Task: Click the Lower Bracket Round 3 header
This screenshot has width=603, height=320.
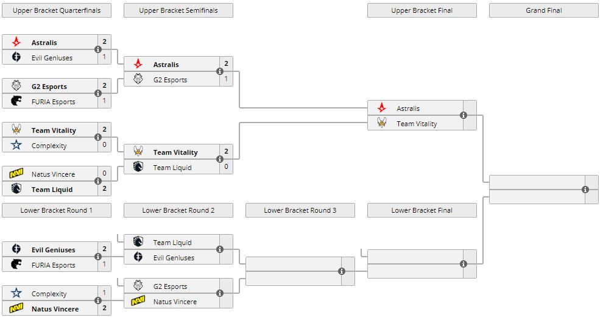Action: (300, 210)
